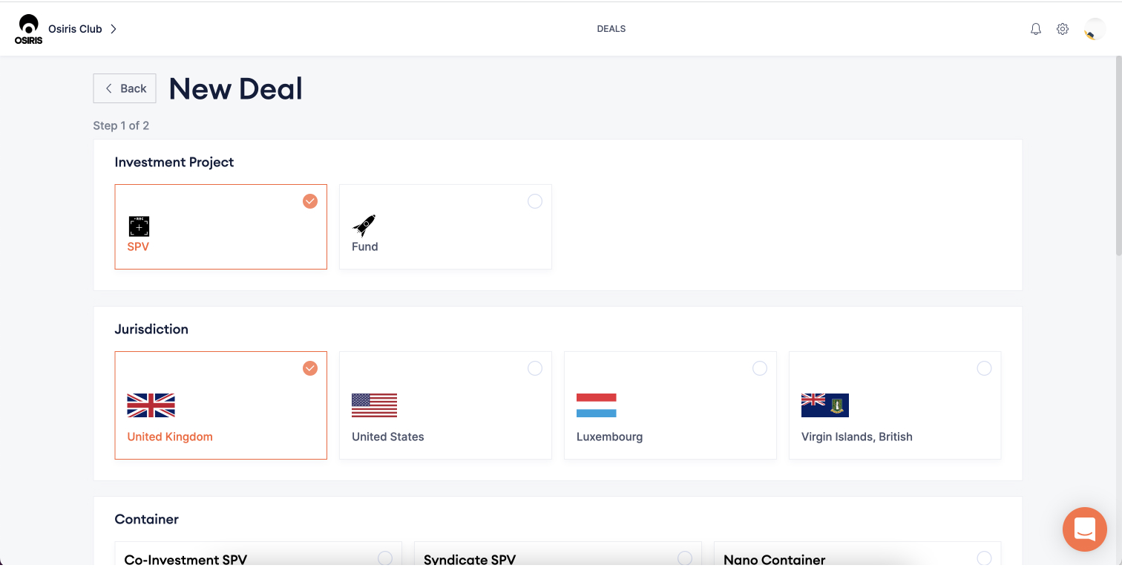Open the notifications bell
Viewport: 1122px width, 568px height.
[1036, 29]
